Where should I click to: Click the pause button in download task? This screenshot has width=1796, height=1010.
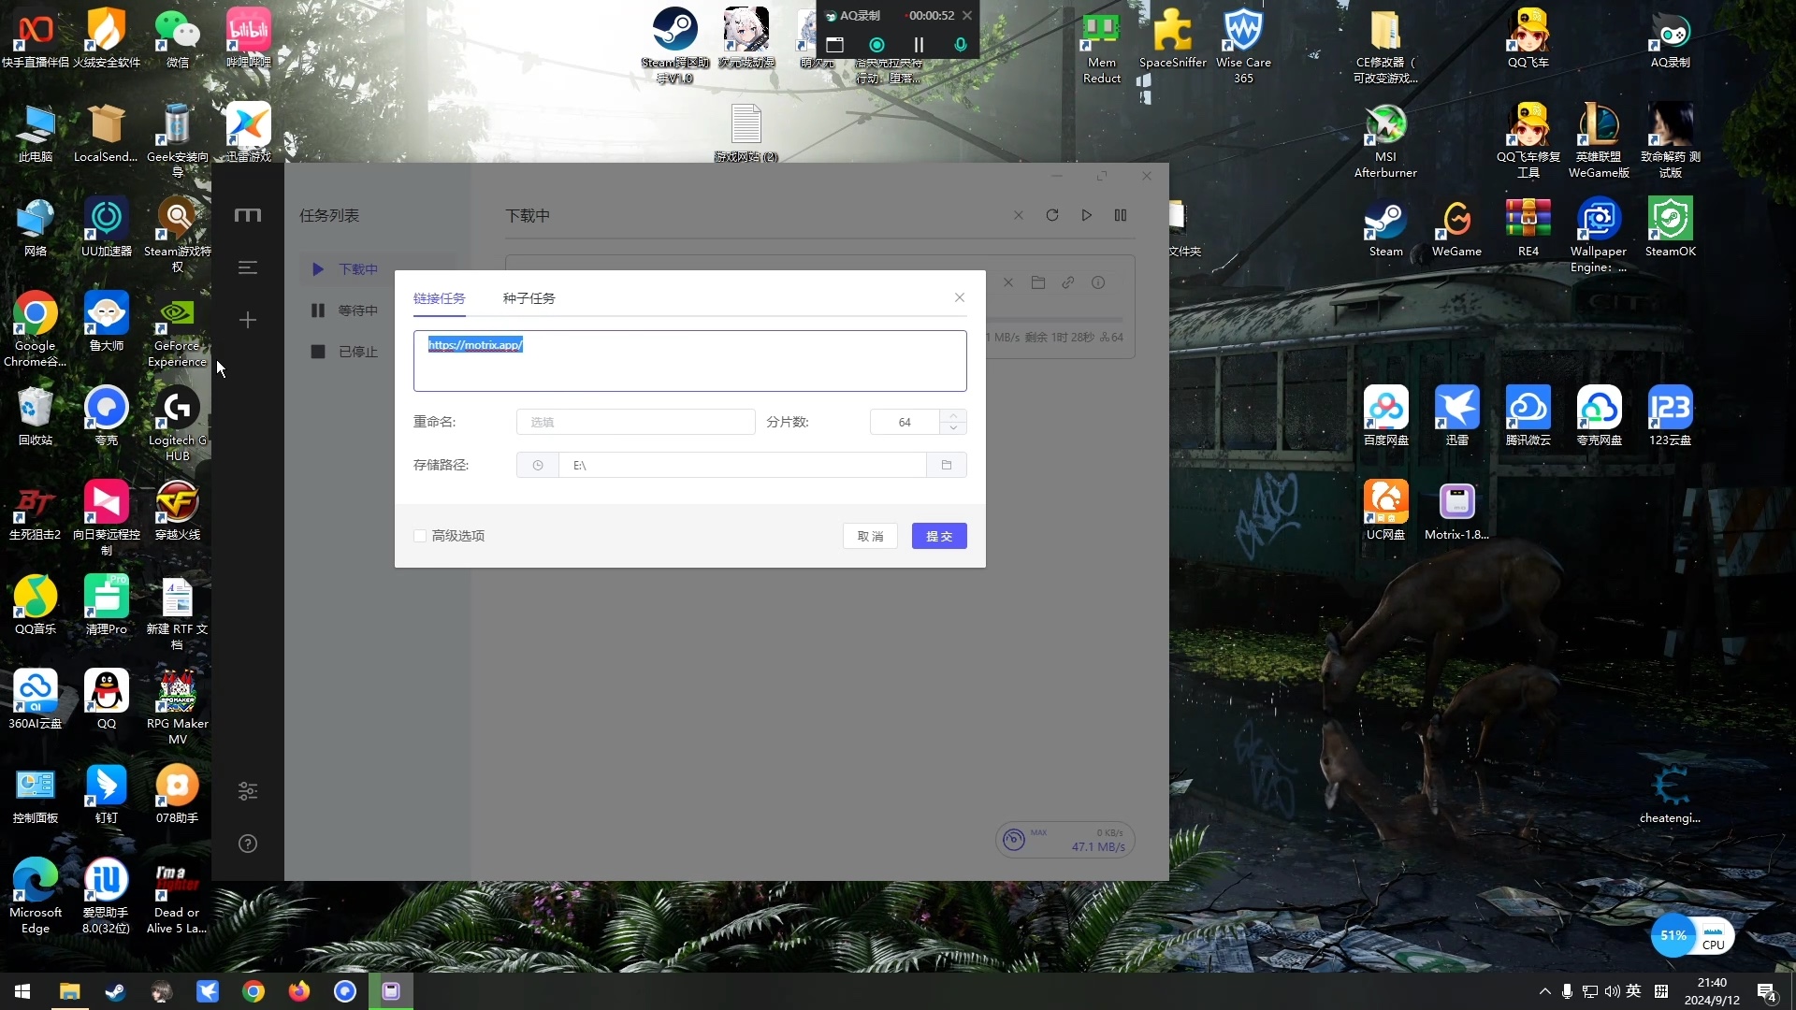click(x=1122, y=214)
